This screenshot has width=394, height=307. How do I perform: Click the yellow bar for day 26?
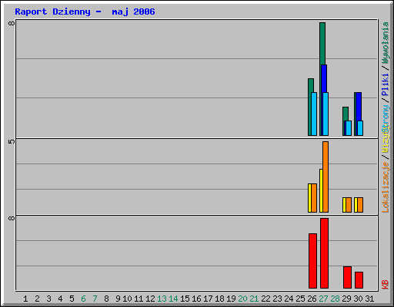pos(309,198)
